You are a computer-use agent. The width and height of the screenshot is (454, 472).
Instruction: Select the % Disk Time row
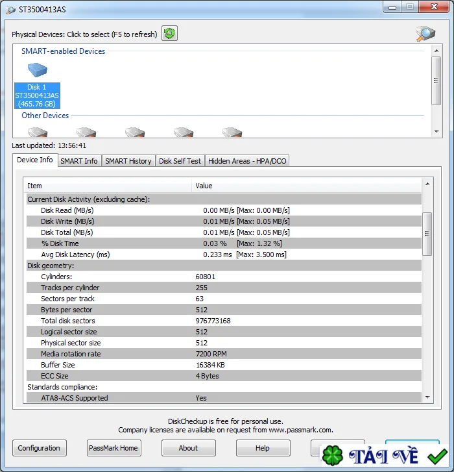224,243
